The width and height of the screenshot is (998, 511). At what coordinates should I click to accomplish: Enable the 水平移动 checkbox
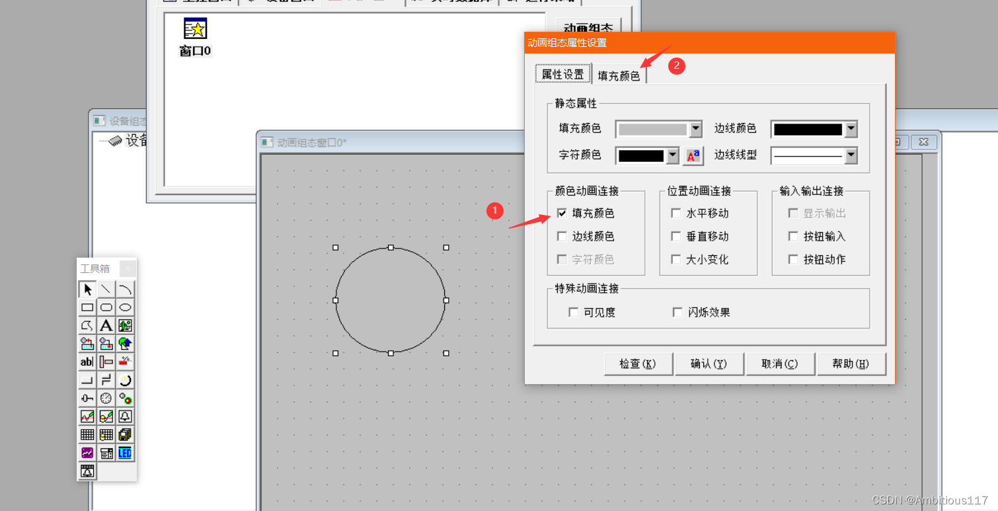click(675, 213)
